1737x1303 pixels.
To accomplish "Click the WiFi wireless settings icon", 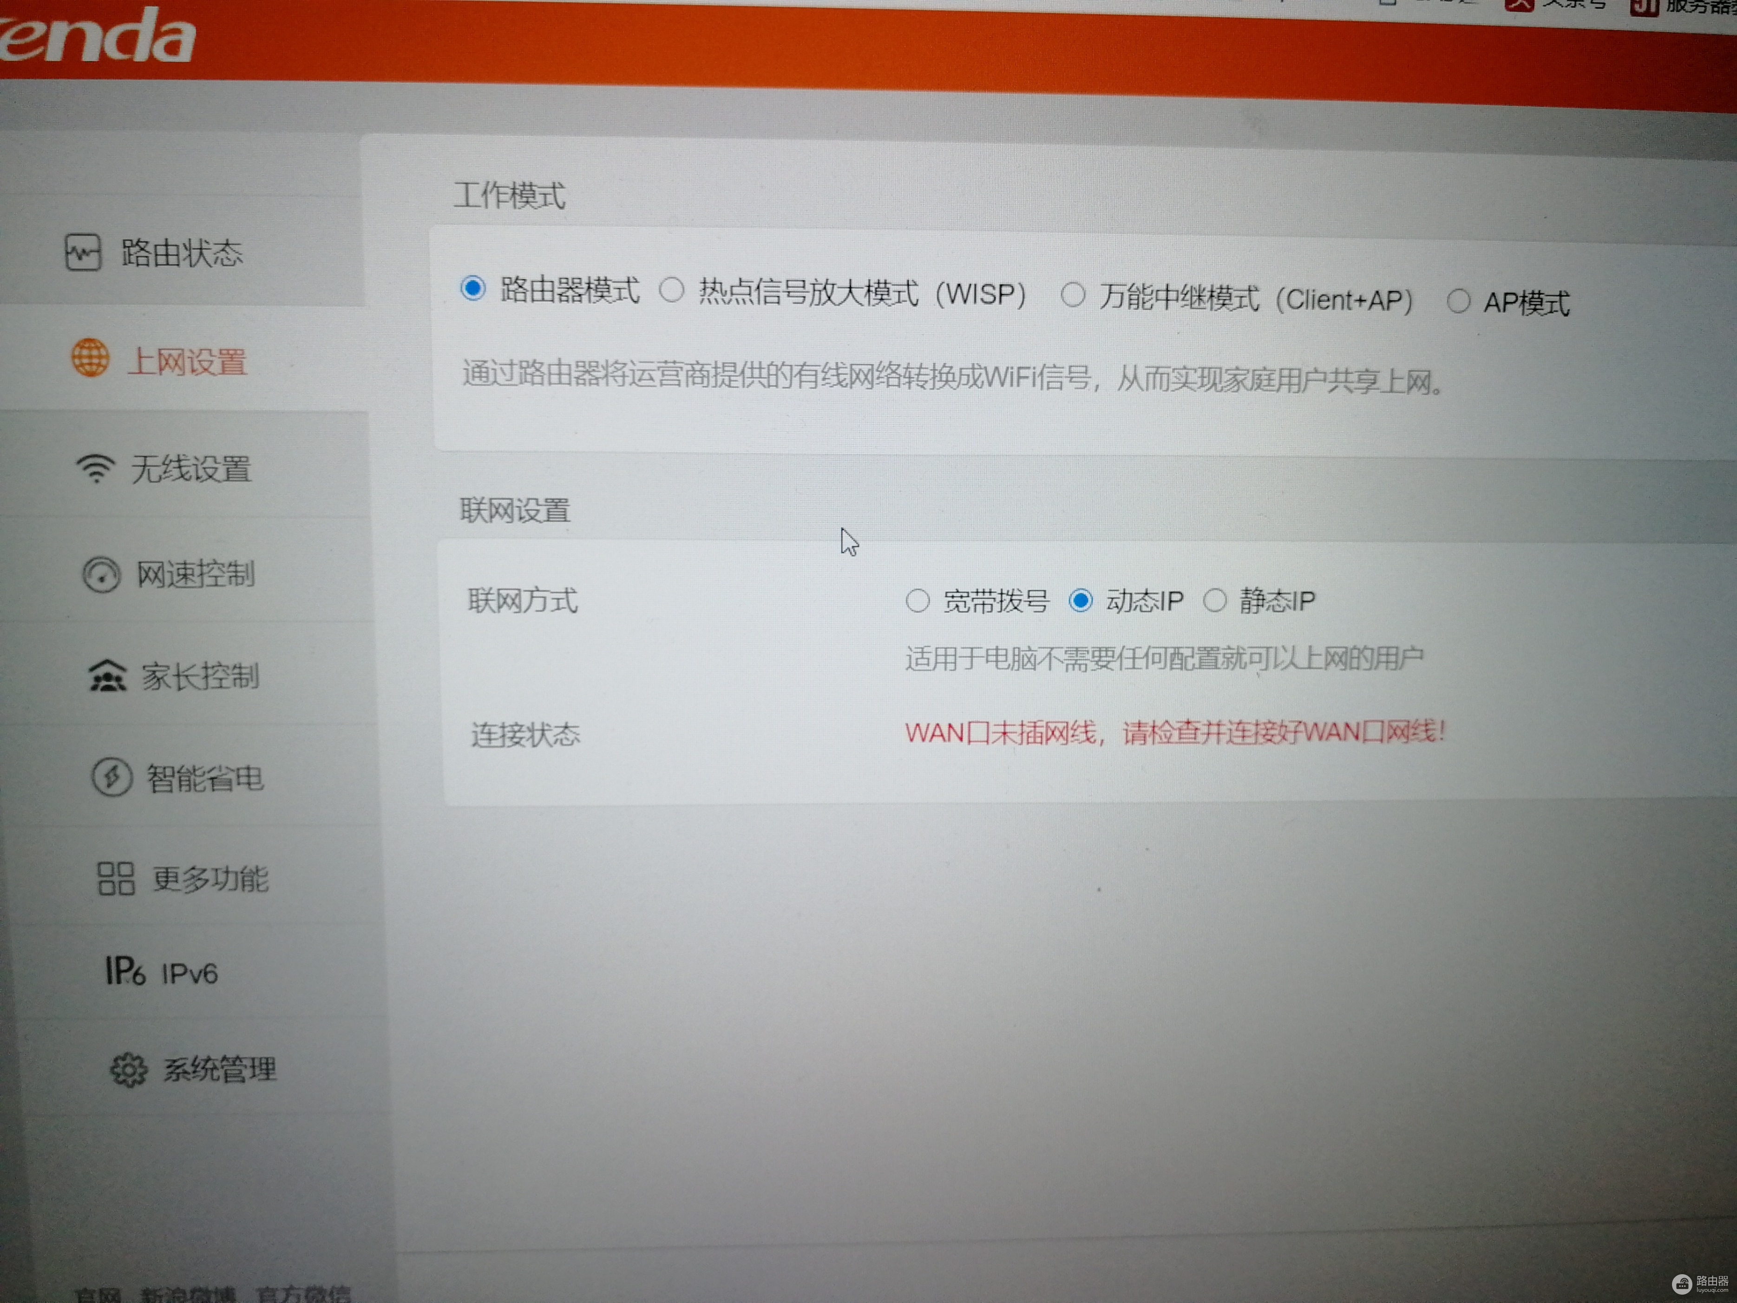I will (96, 468).
